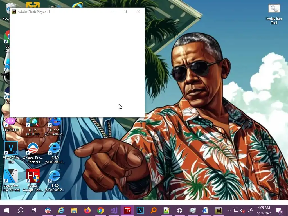Show hidden system tray icons
Viewport: 288px width, 216px height.
pyautogui.click(x=229, y=210)
